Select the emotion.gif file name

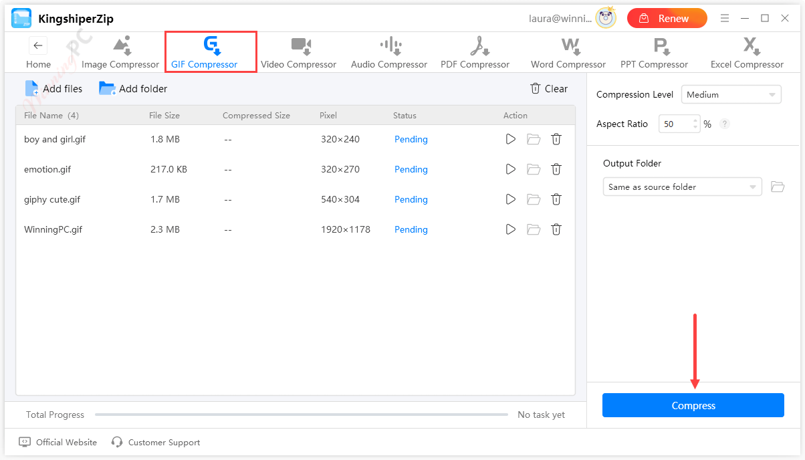[47, 169]
